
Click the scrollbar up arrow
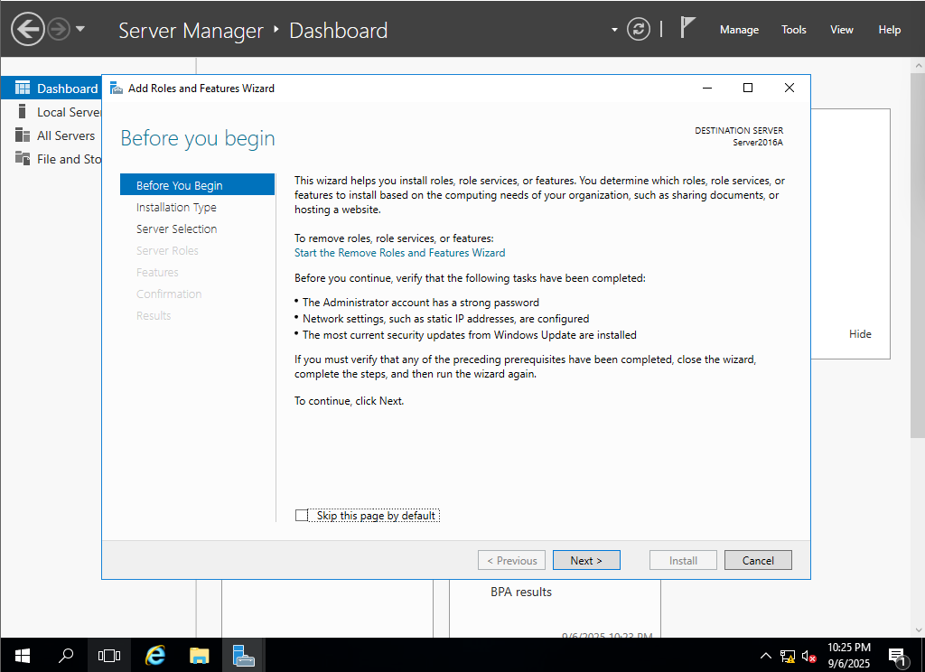[x=918, y=65]
